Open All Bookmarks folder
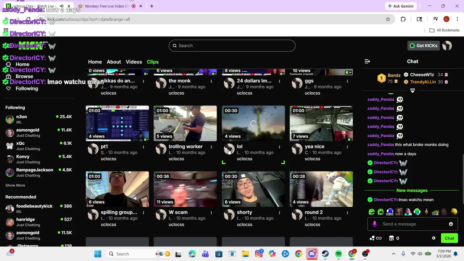This screenshot has width=464, height=261. pos(444,30)
